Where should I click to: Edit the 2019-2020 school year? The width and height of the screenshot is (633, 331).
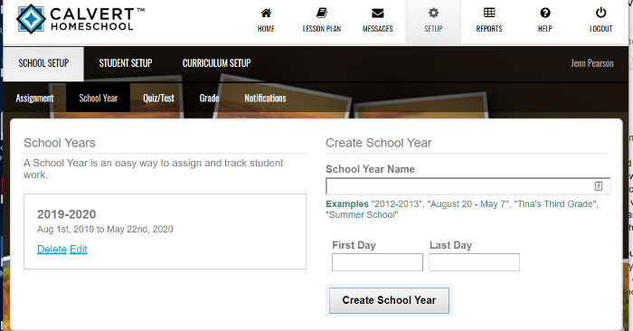click(79, 249)
